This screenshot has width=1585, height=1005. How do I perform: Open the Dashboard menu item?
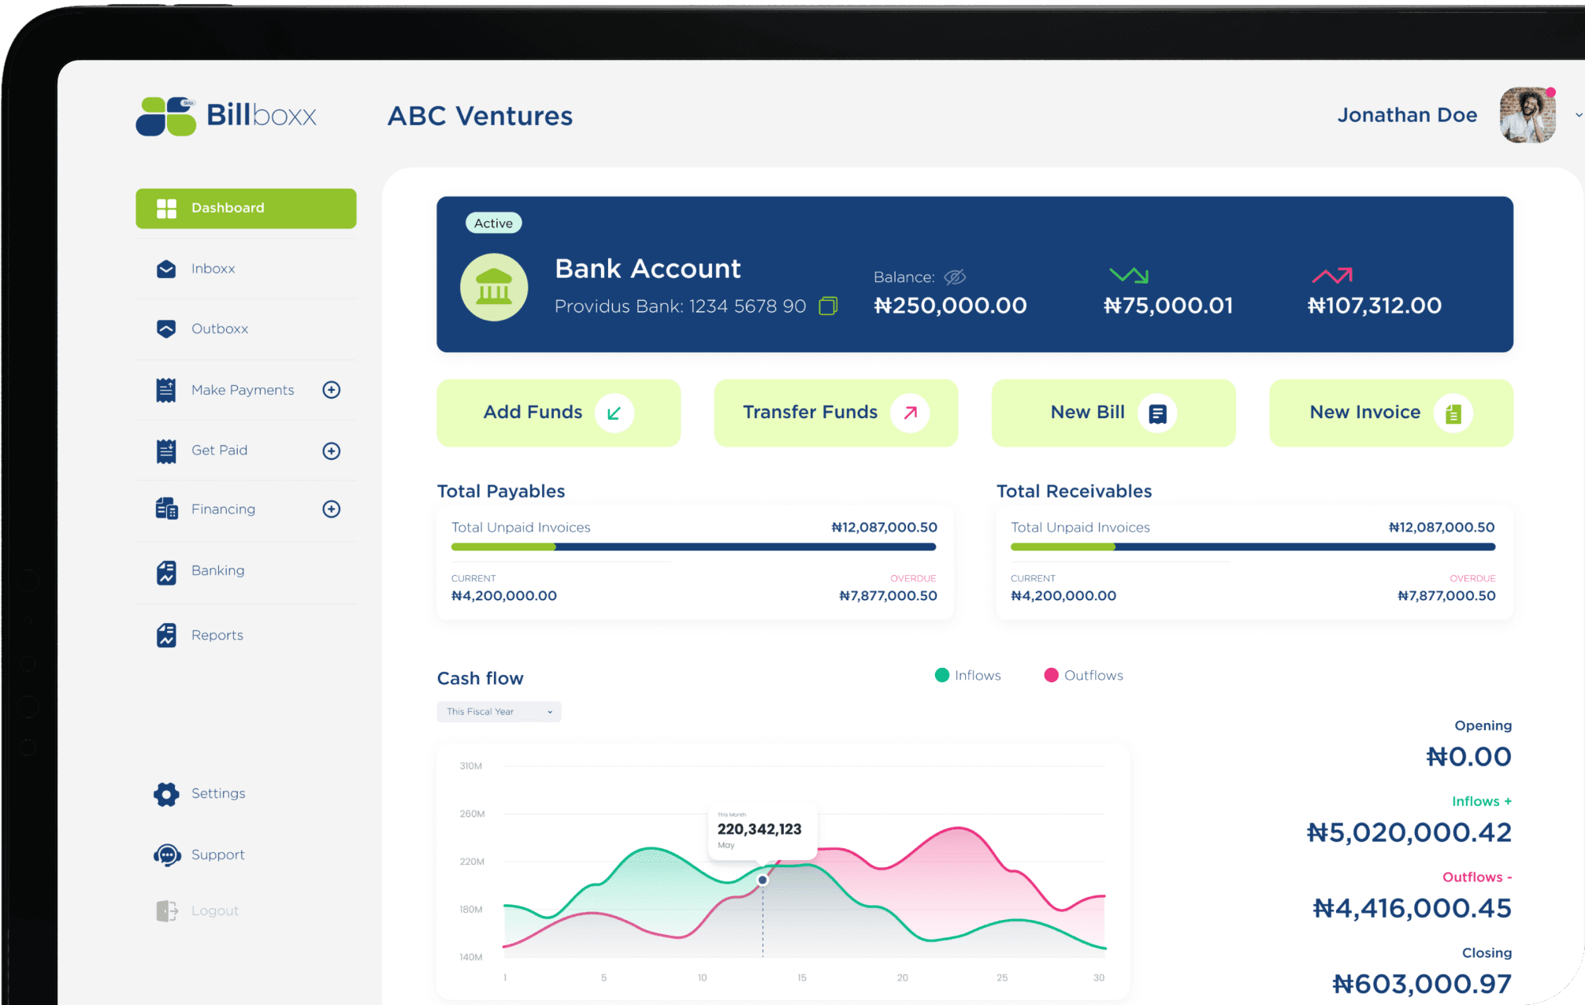coord(246,208)
